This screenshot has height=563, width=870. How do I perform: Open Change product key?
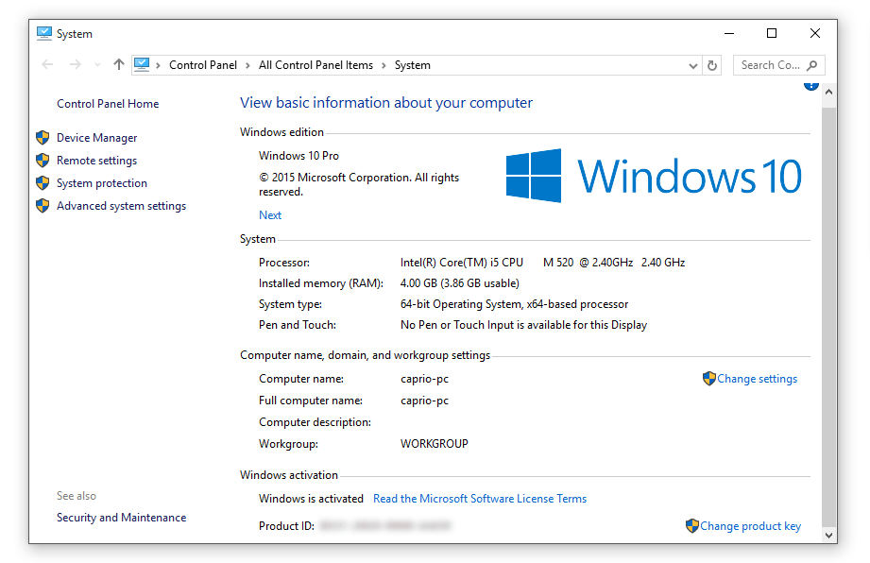750,526
